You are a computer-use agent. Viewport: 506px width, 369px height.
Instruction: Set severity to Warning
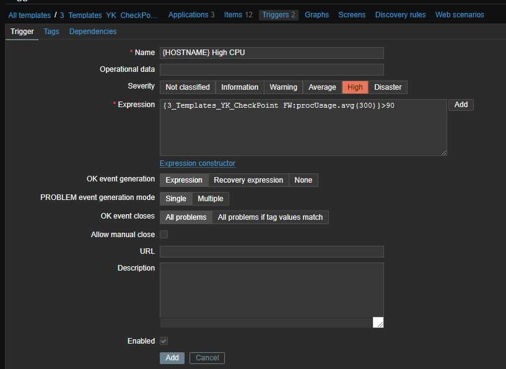283,87
